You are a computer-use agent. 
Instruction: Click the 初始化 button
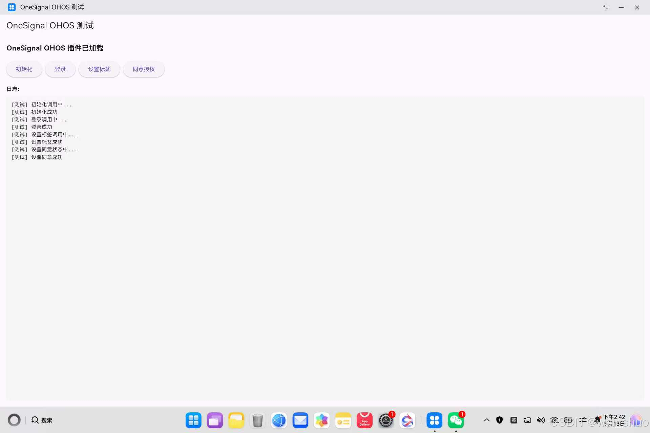click(x=24, y=69)
